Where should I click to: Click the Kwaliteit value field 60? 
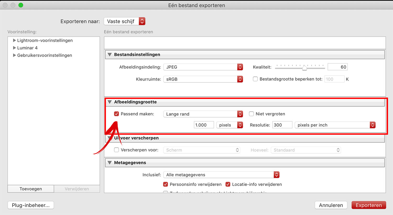click(337, 67)
